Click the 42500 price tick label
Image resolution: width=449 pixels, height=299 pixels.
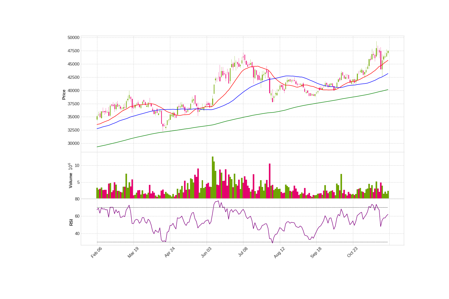click(x=73, y=77)
